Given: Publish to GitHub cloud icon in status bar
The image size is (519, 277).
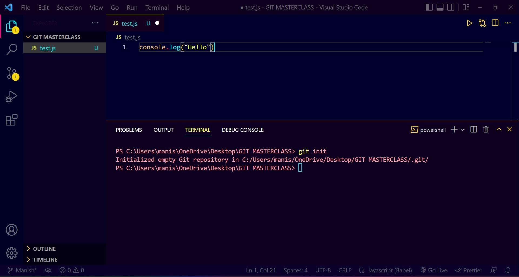Looking at the screenshot, I should click(x=48, y=270).
